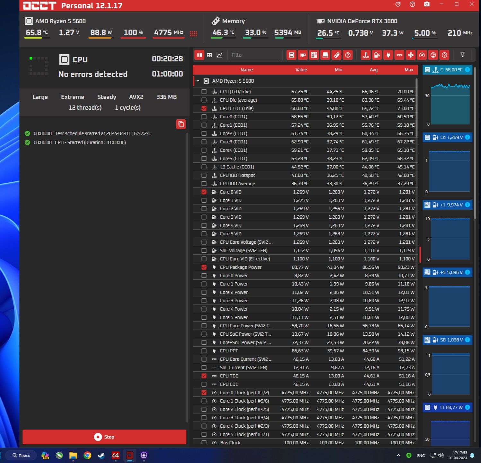Click the CPU temperature graph header
The image size is (481, 463).
tap(447, 70)
